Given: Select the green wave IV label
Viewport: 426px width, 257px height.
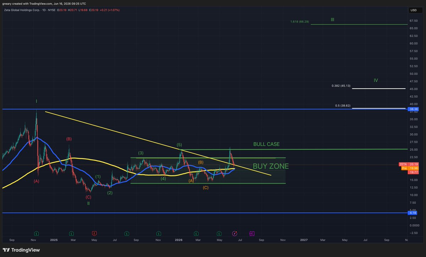Looking at the screenshot, I should click(x=376, y=80).
